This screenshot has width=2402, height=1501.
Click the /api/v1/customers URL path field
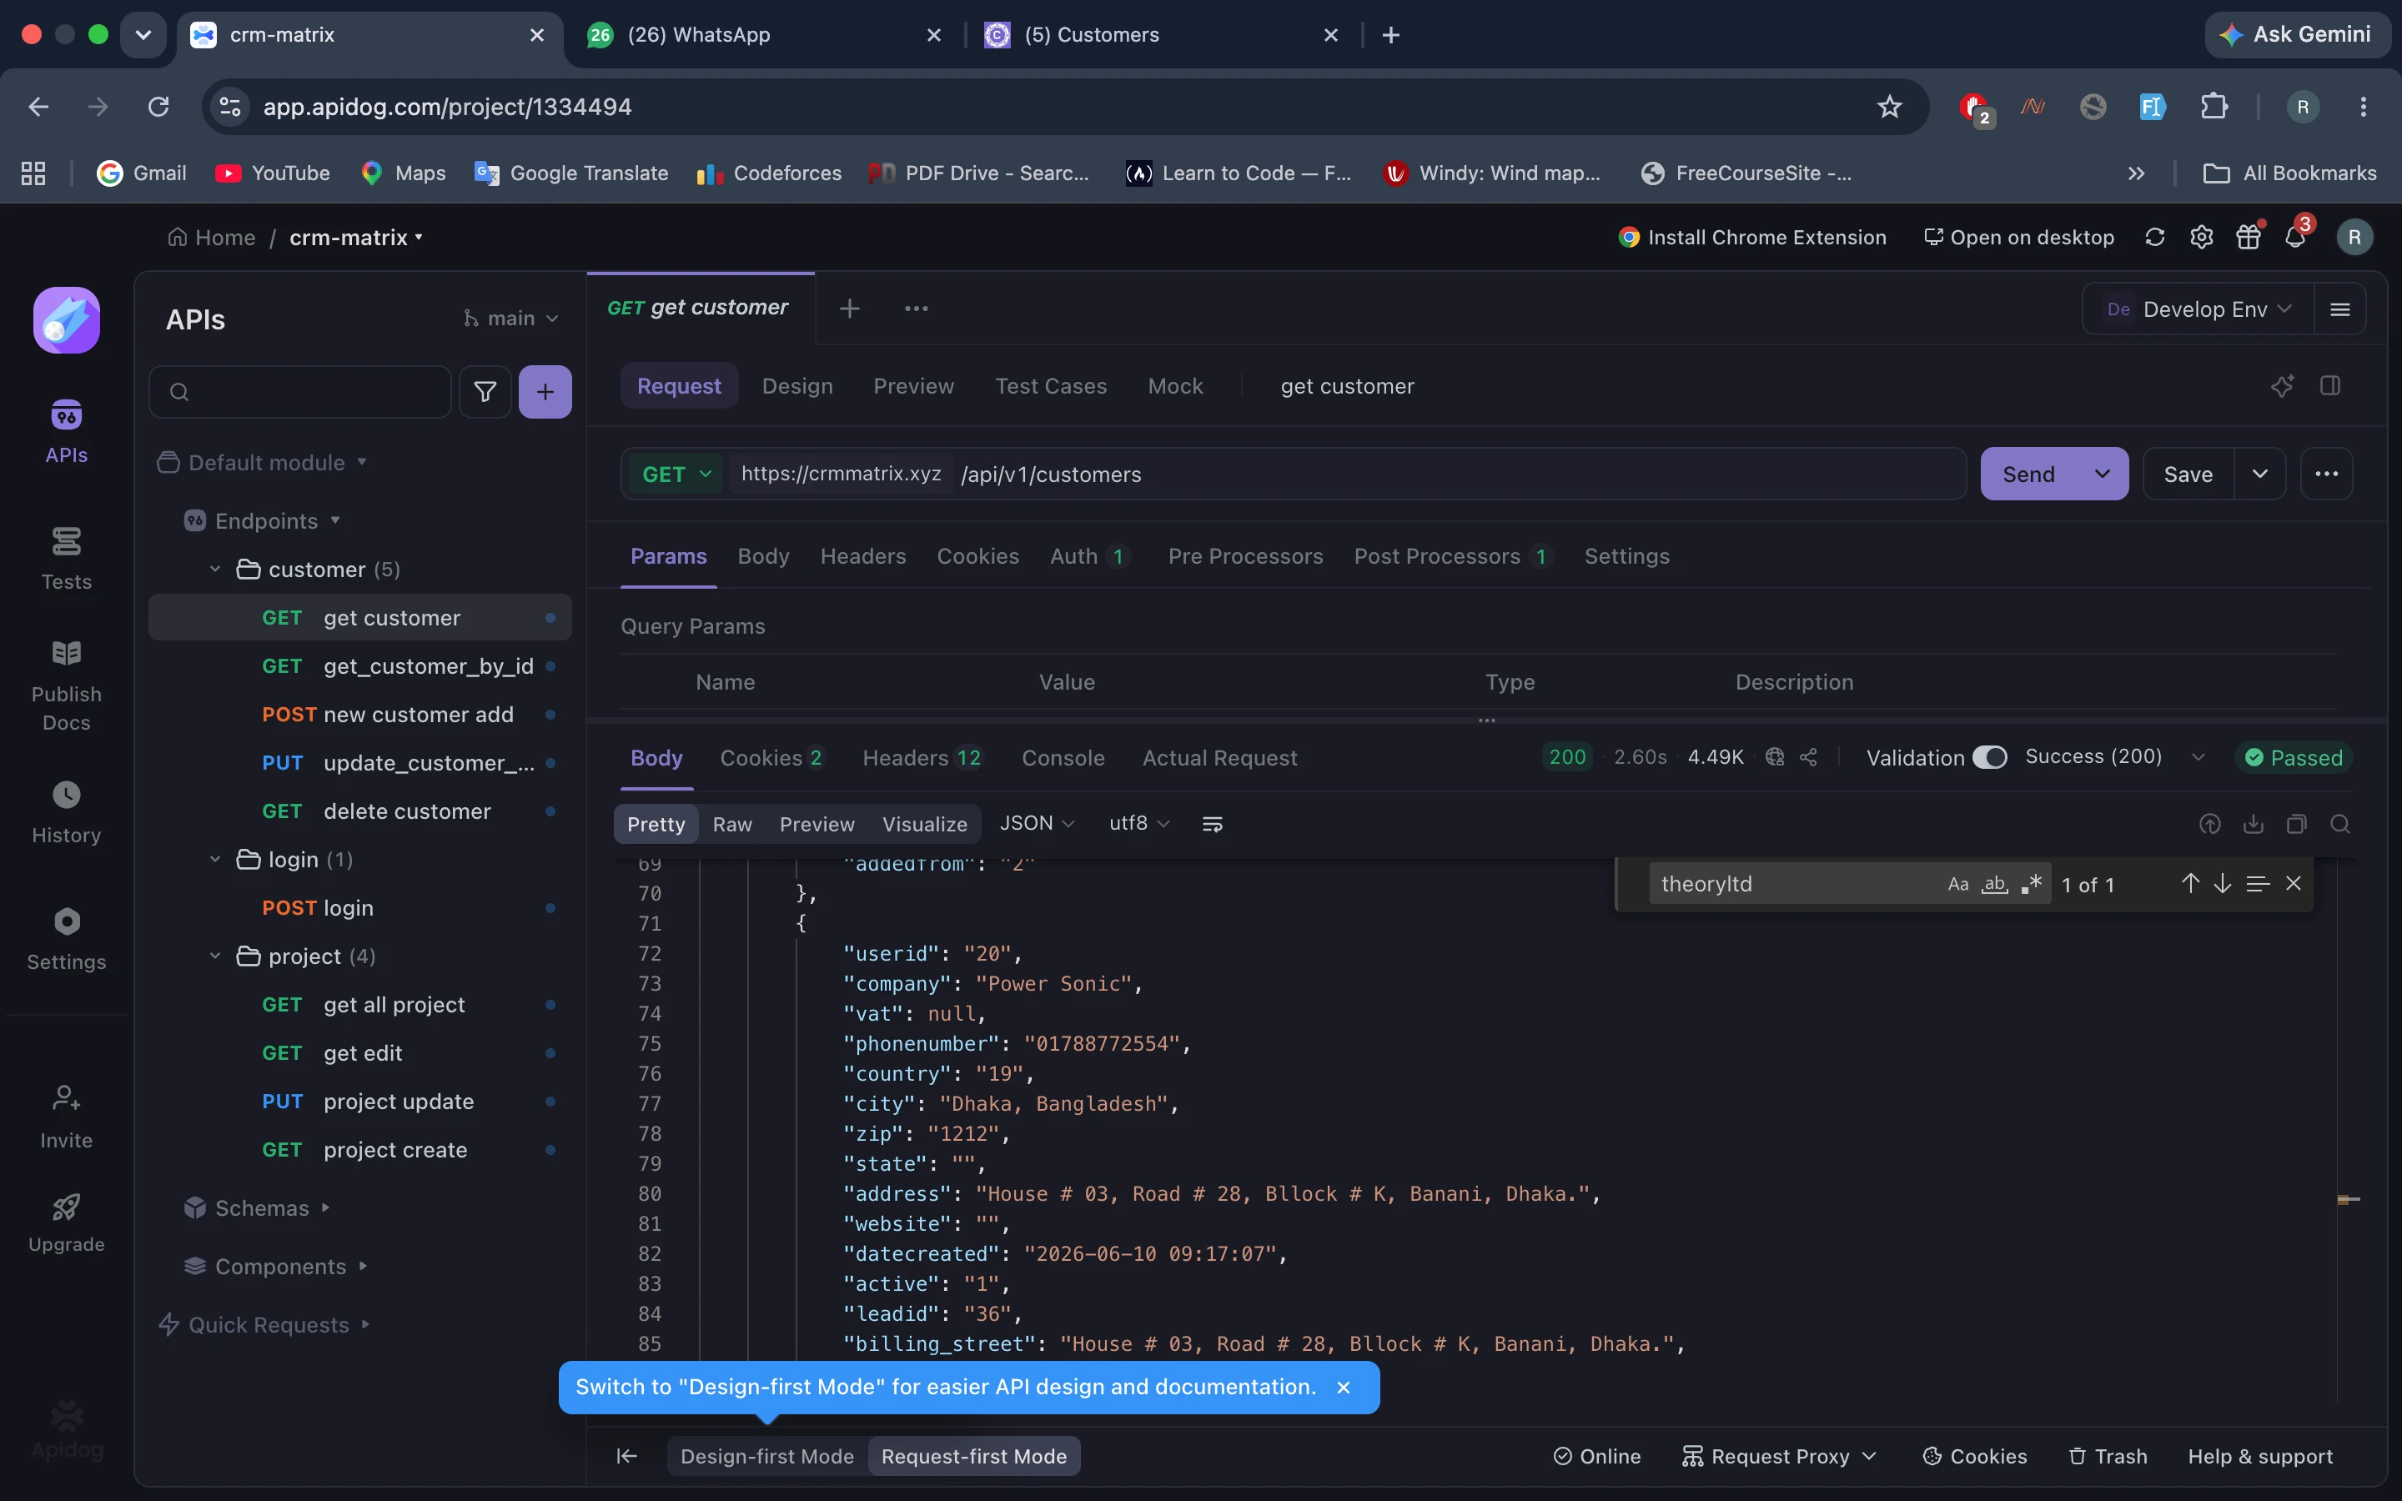click(x=1457, y=474)
